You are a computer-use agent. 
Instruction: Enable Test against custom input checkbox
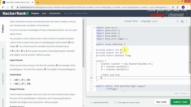pyautogui.click(x=115, y=103)
